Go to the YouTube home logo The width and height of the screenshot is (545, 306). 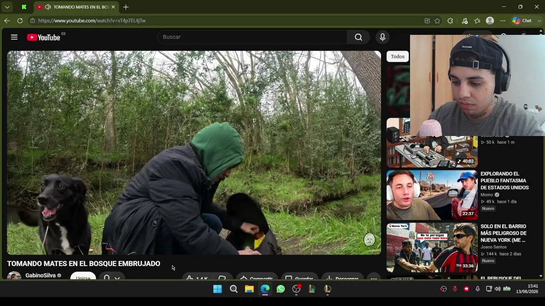pos(43,37)
